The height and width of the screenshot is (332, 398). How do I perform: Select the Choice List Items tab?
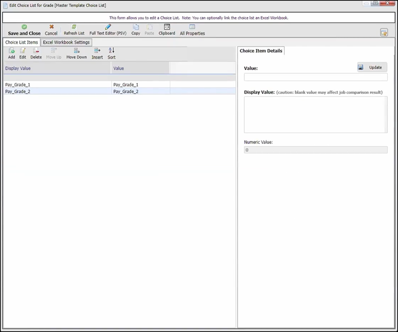tap(22, 42)
